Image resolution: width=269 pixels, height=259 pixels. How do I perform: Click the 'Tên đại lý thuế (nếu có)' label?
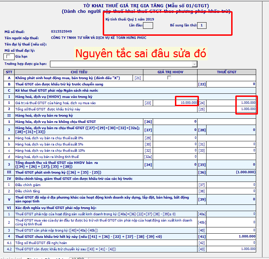tap(26, 44)
